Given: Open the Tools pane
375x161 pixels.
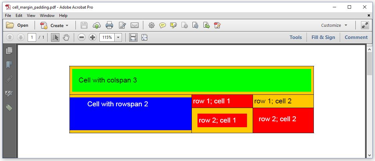Looking at the screenshot, I should click(296, 37).
